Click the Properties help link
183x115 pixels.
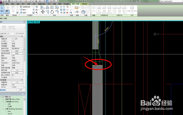pos(3,90)
